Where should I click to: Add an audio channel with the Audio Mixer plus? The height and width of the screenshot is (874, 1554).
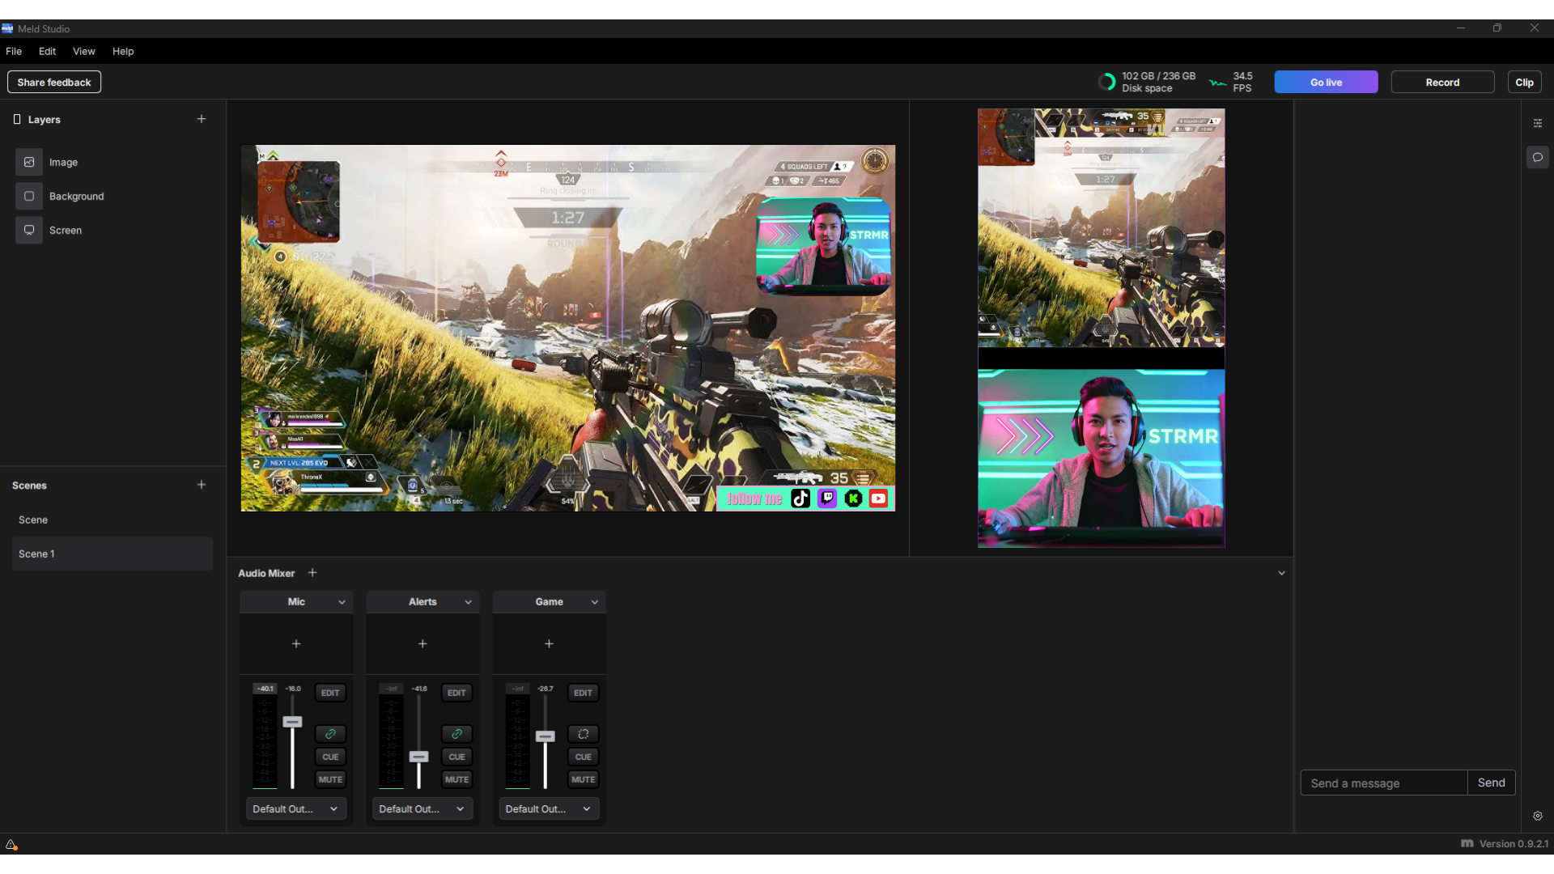pyautogui.click(x=312, y=573)
